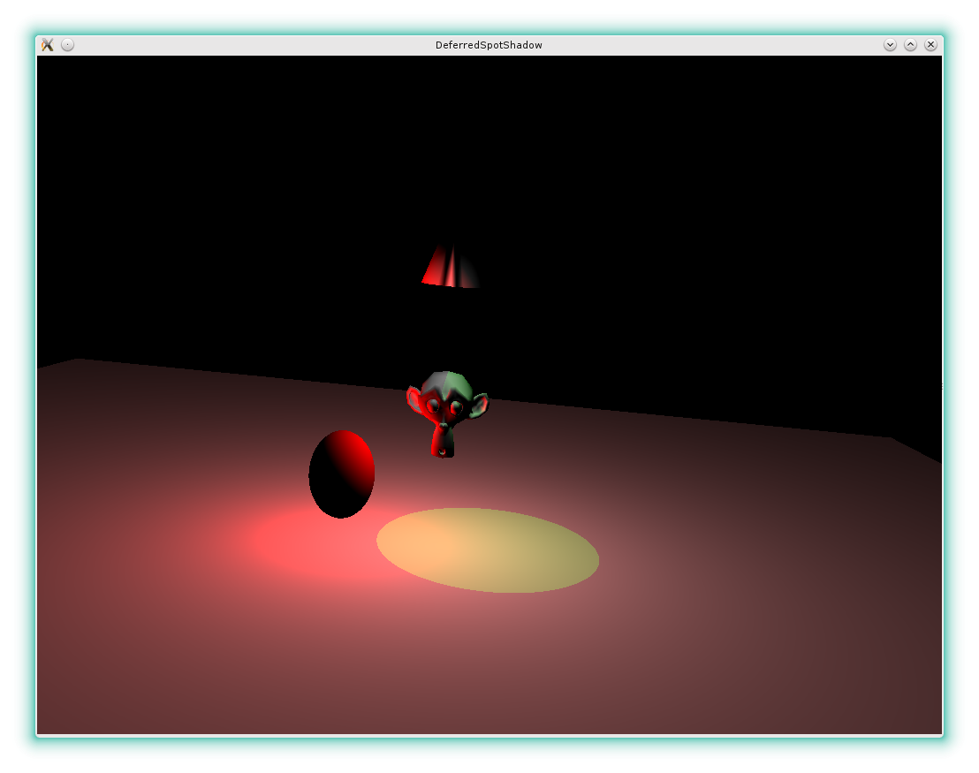
Task: Toggle the keep-on-all-desktops pin button
Action: click(x=67, y=45)
